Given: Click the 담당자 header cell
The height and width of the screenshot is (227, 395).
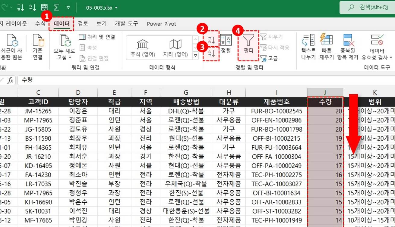Looking at the screenshot, I should [78, 102].
